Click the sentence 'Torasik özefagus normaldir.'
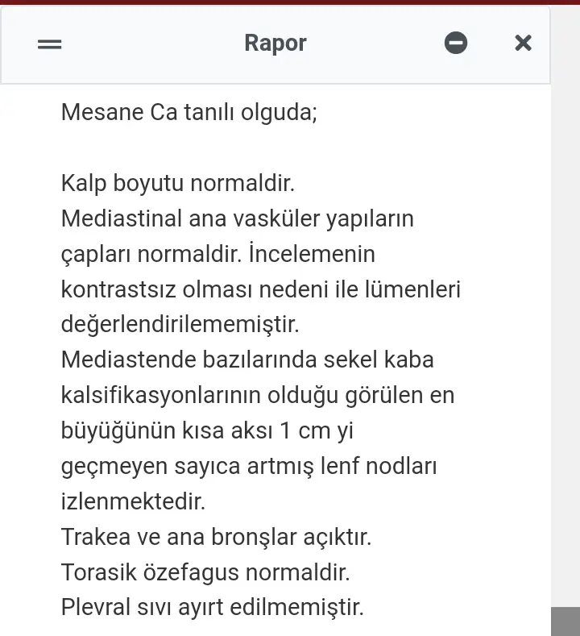 (205, 572)
